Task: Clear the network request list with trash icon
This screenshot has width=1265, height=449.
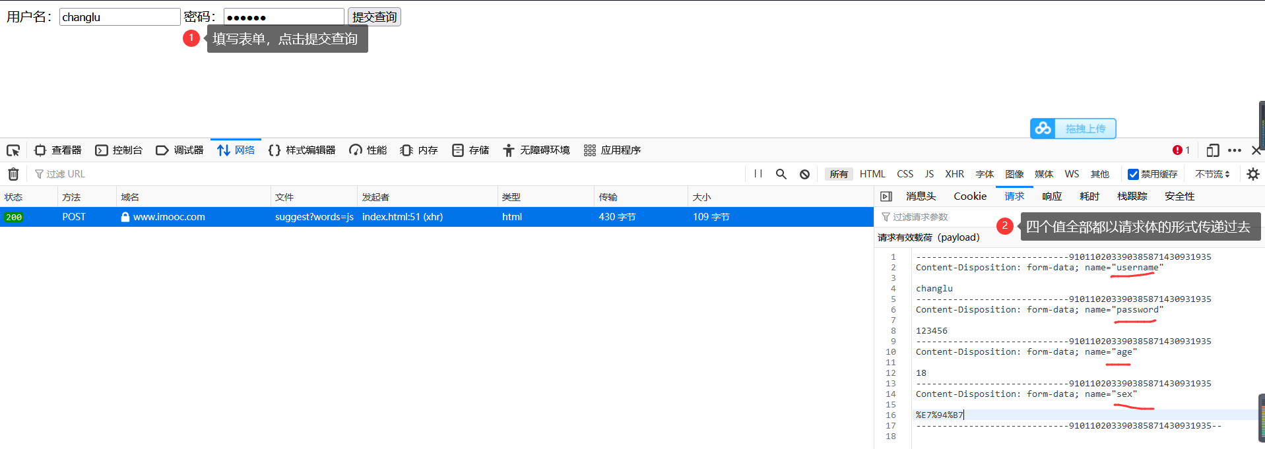Action: tap(13, 174)
